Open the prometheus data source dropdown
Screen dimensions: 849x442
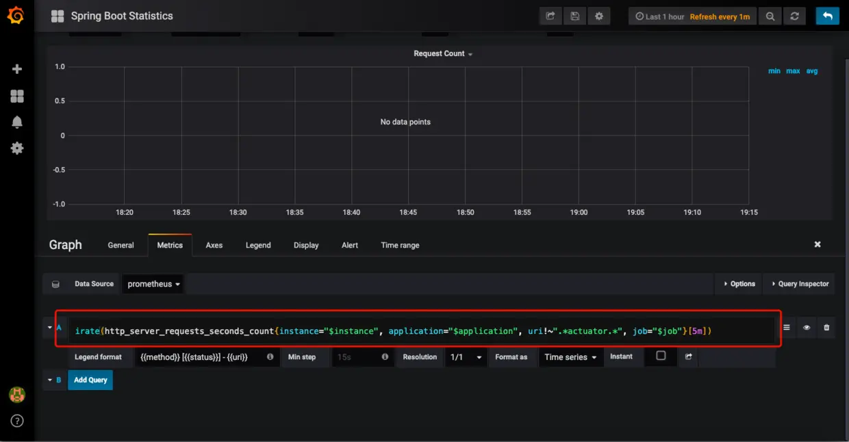(x=153, y=284)
